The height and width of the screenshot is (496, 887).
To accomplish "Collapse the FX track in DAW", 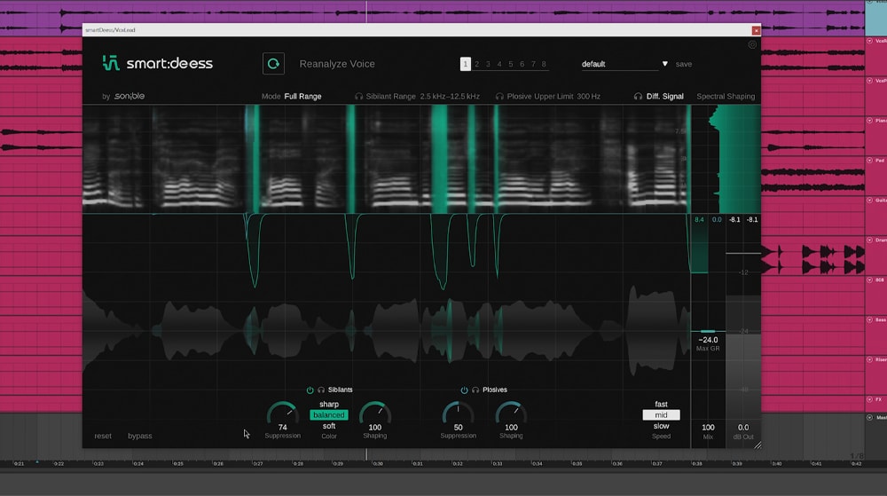I will coord(869,399).
